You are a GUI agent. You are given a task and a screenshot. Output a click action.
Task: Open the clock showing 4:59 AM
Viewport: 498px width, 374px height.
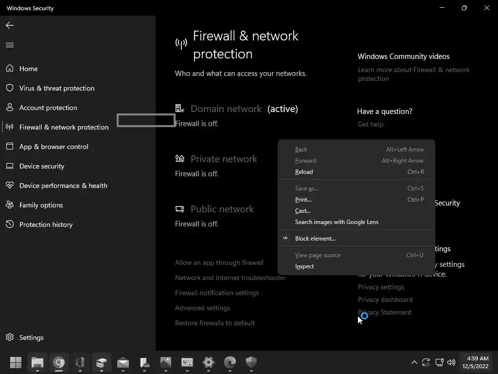point(475,362)
